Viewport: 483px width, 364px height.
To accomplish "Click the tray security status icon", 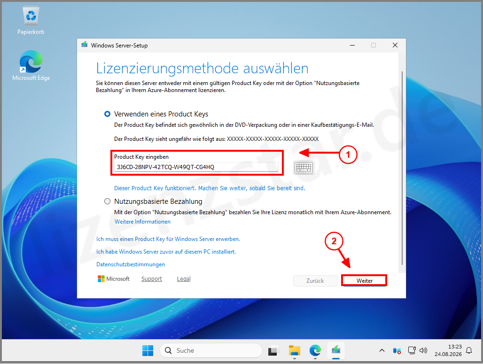I will pos(397,350).
